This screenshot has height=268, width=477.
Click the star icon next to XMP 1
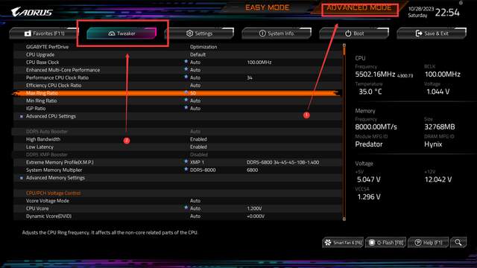pyautogui.click(x=186, y=162)
